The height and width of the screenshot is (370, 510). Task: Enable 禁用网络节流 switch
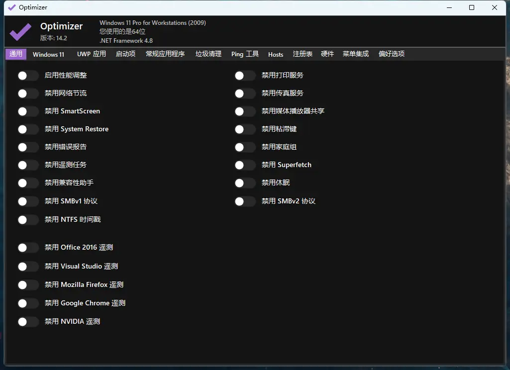28,93
